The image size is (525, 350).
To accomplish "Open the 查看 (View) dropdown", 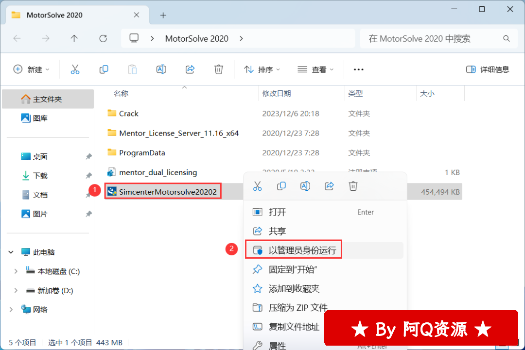I will (316, 69).
